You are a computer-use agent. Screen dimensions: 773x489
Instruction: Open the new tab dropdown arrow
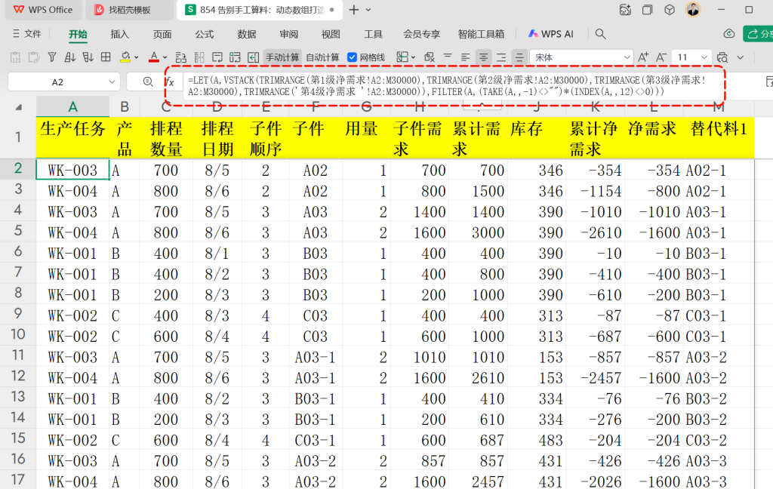tap(368, 9)
